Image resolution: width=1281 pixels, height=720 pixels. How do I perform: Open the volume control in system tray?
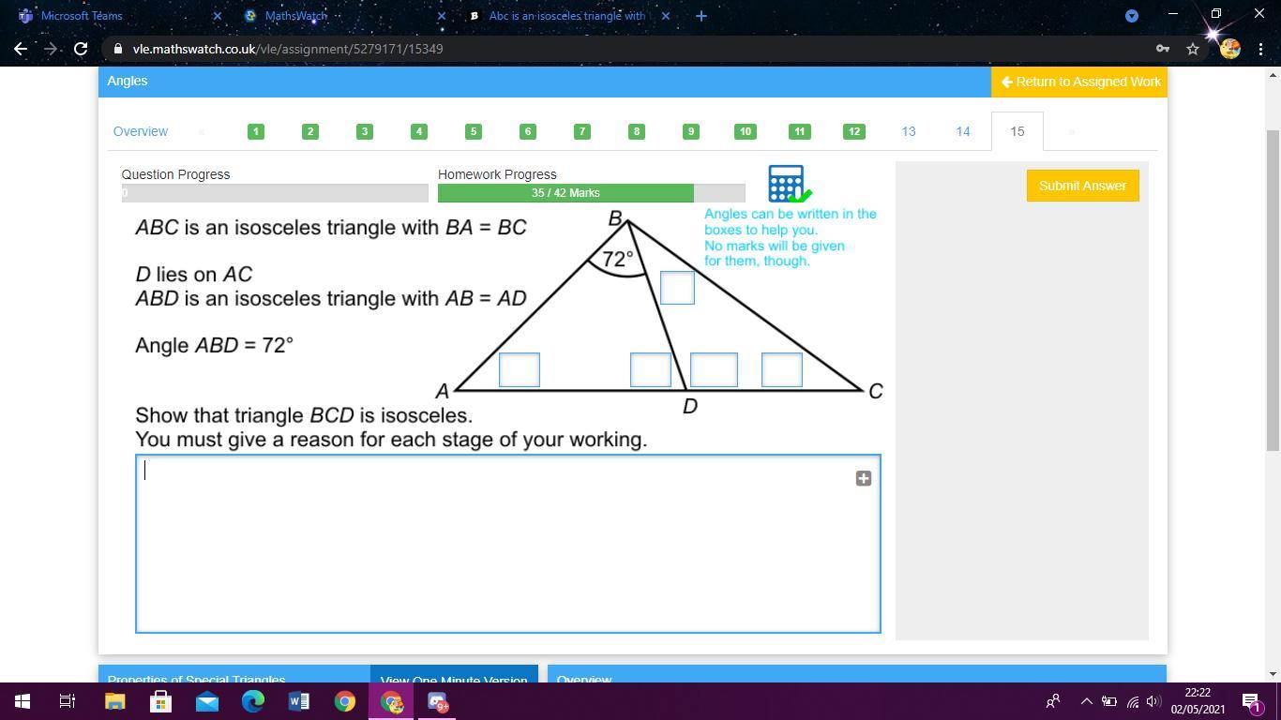pos(1153,701)
